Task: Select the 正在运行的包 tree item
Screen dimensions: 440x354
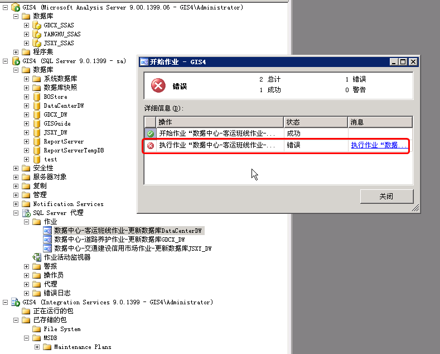Action: [53, 311]
